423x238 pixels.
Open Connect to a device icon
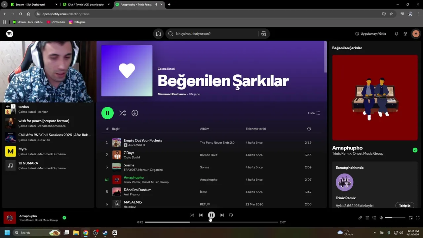(374, 218)
